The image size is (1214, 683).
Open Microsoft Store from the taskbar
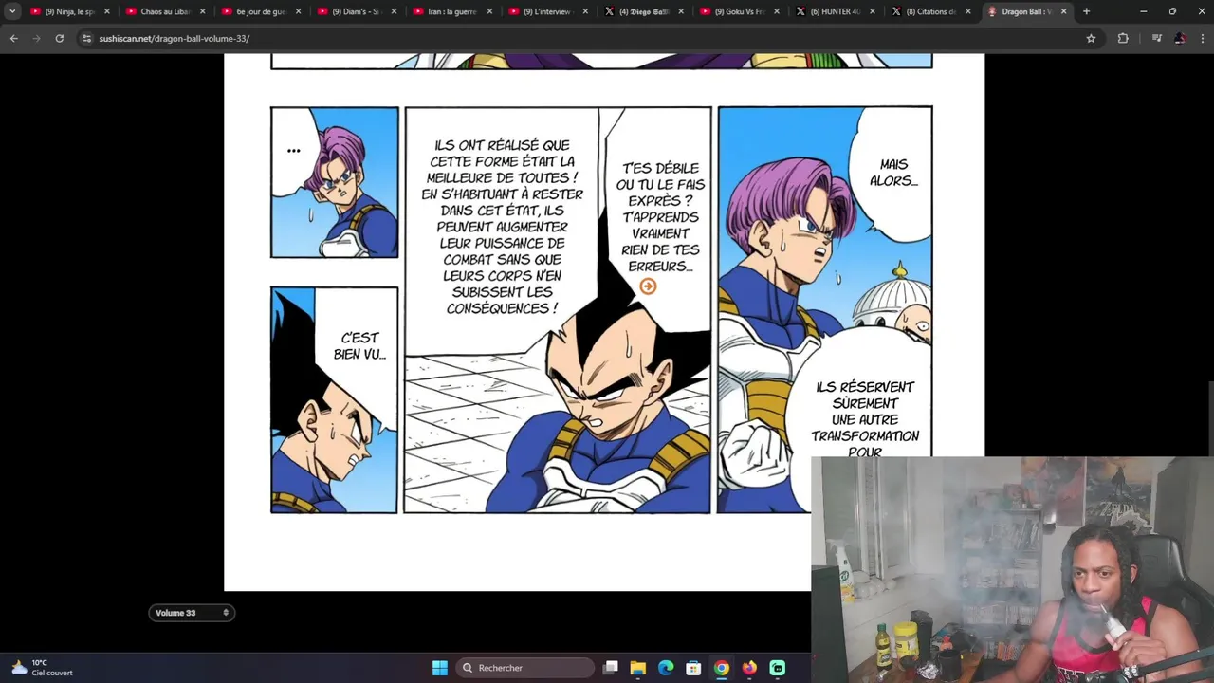[x=693, y=668]
